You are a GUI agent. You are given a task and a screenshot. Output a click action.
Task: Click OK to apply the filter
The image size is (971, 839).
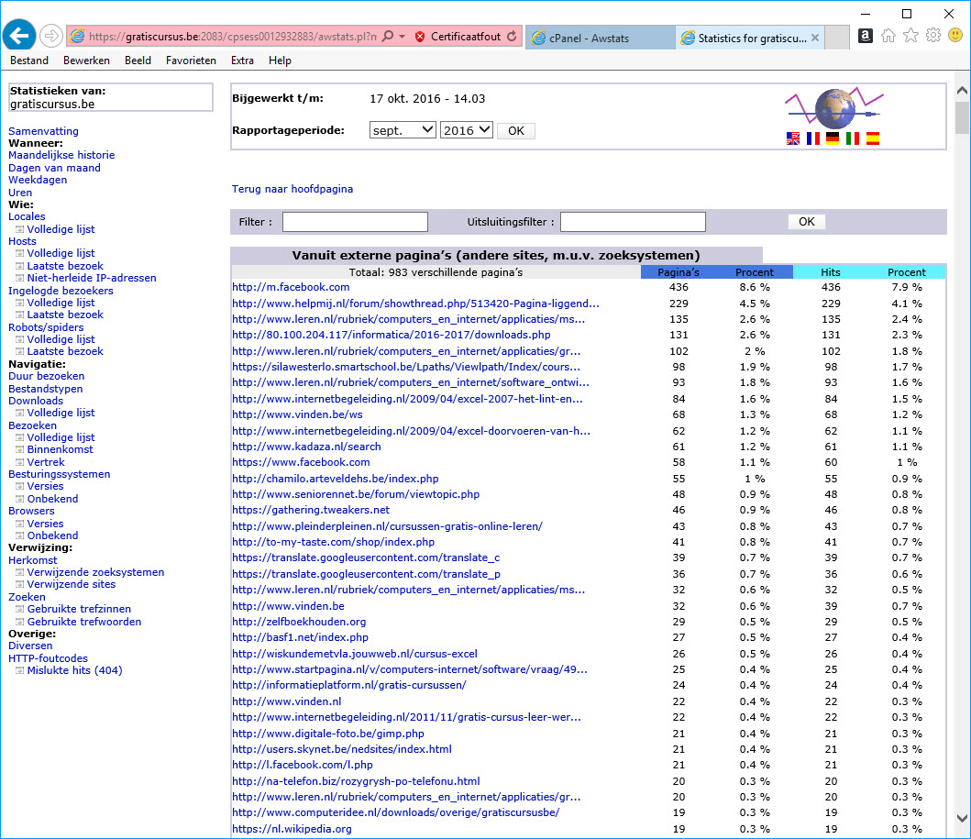coord(806,222)
